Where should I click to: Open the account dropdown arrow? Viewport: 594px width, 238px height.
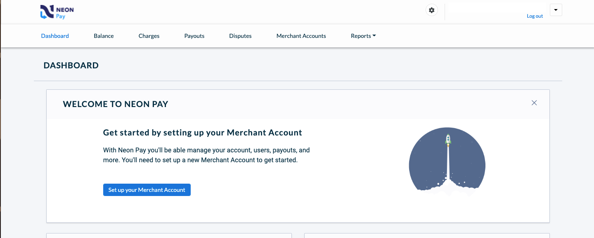click(556, 10)
